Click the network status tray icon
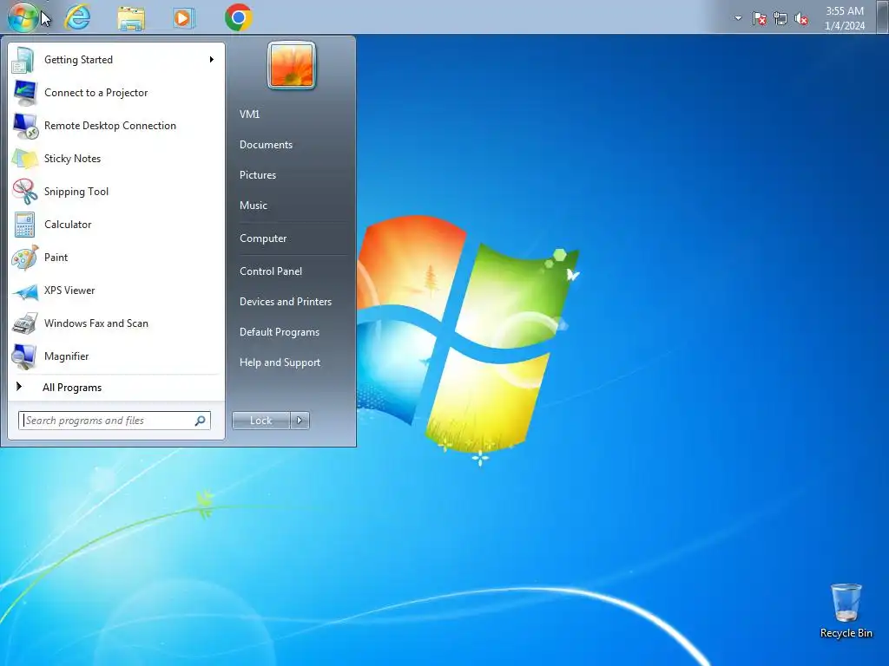The height and width of the screenshot is (666, 889). tap(780, 19)
